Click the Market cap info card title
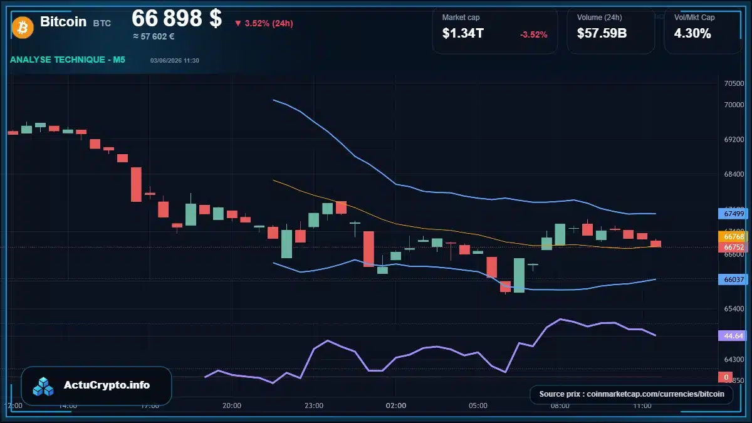The width and height of the screenshot is (752, 423). pyautogui.click(x=461, y=18)
